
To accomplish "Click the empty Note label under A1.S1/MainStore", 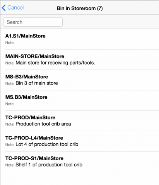I will 10,43.
